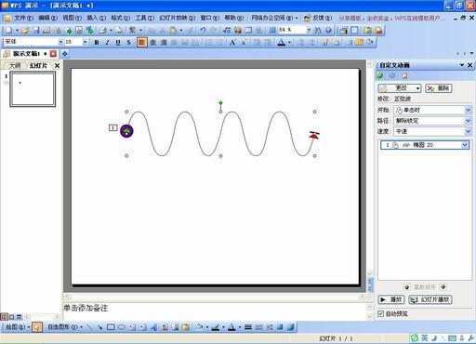Apply Italic formatting icon
This screenshot has height=344, width=476.
tap(107, 43)
